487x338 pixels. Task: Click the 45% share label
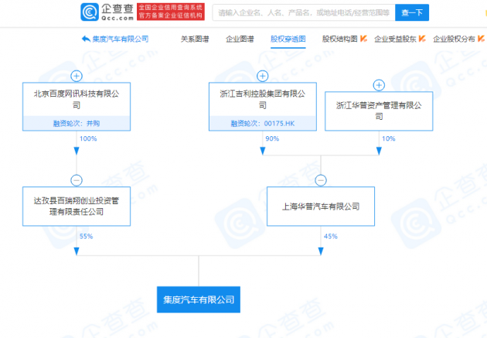pyautogui.click(x=331, y=237)
